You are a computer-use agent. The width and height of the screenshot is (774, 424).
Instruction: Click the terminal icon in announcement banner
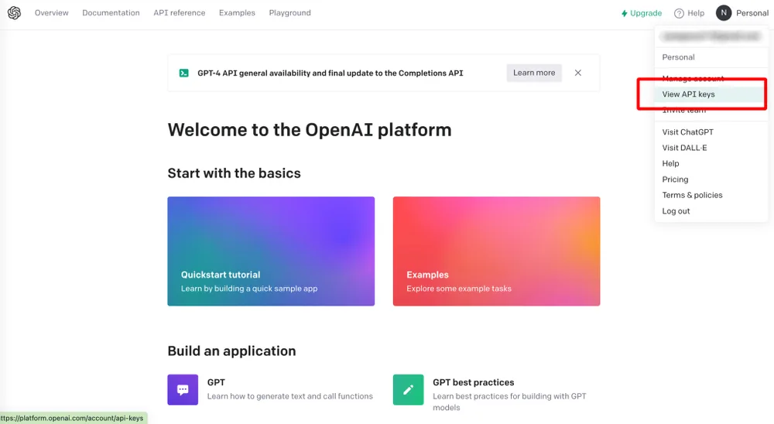pos(183,73)
